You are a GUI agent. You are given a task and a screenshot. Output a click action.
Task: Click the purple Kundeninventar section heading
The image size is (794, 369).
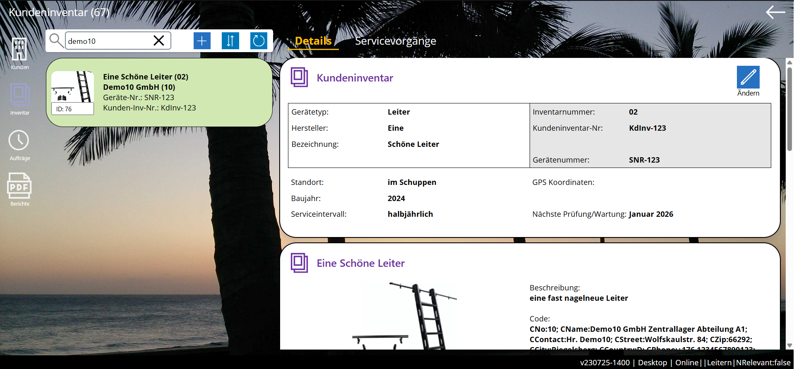coord(355,78)
